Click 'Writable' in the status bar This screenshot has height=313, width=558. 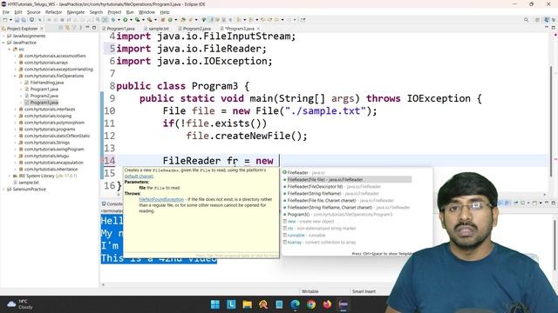tap(310, 291)
